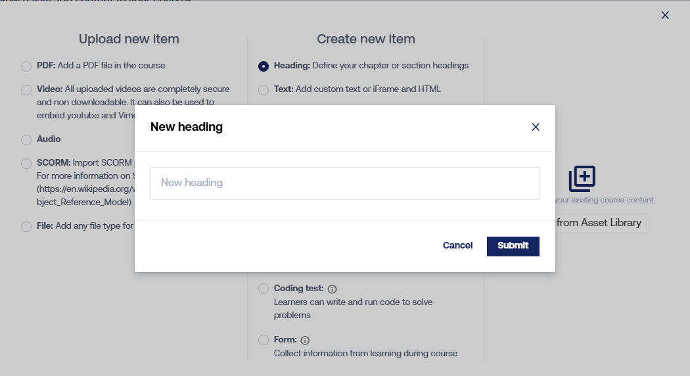Select the PDF upload radio option
The width and height of the screenshot is (690, 376).
coord(26,66)
